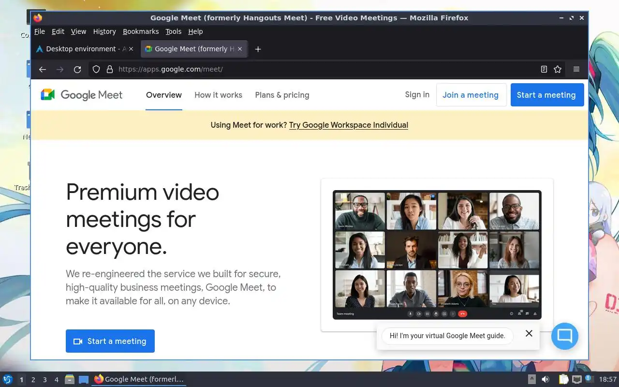Close the Google Meet tab
Screen dimensions: 619x387
[241, 49]
